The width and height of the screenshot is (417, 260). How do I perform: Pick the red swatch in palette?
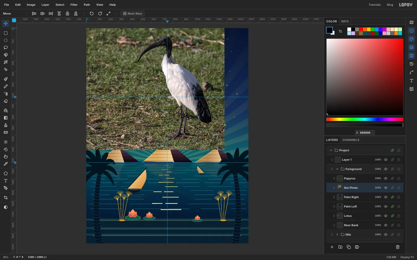click(361, 29)
